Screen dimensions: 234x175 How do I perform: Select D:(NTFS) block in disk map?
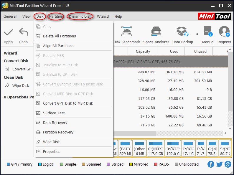[173, 148]
